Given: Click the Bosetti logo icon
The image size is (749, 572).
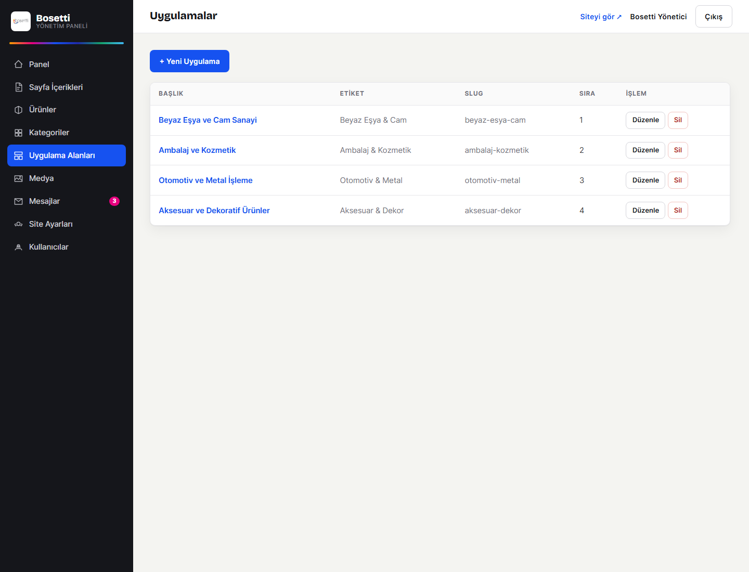Looking at the screenshot, I should point(21,21).
